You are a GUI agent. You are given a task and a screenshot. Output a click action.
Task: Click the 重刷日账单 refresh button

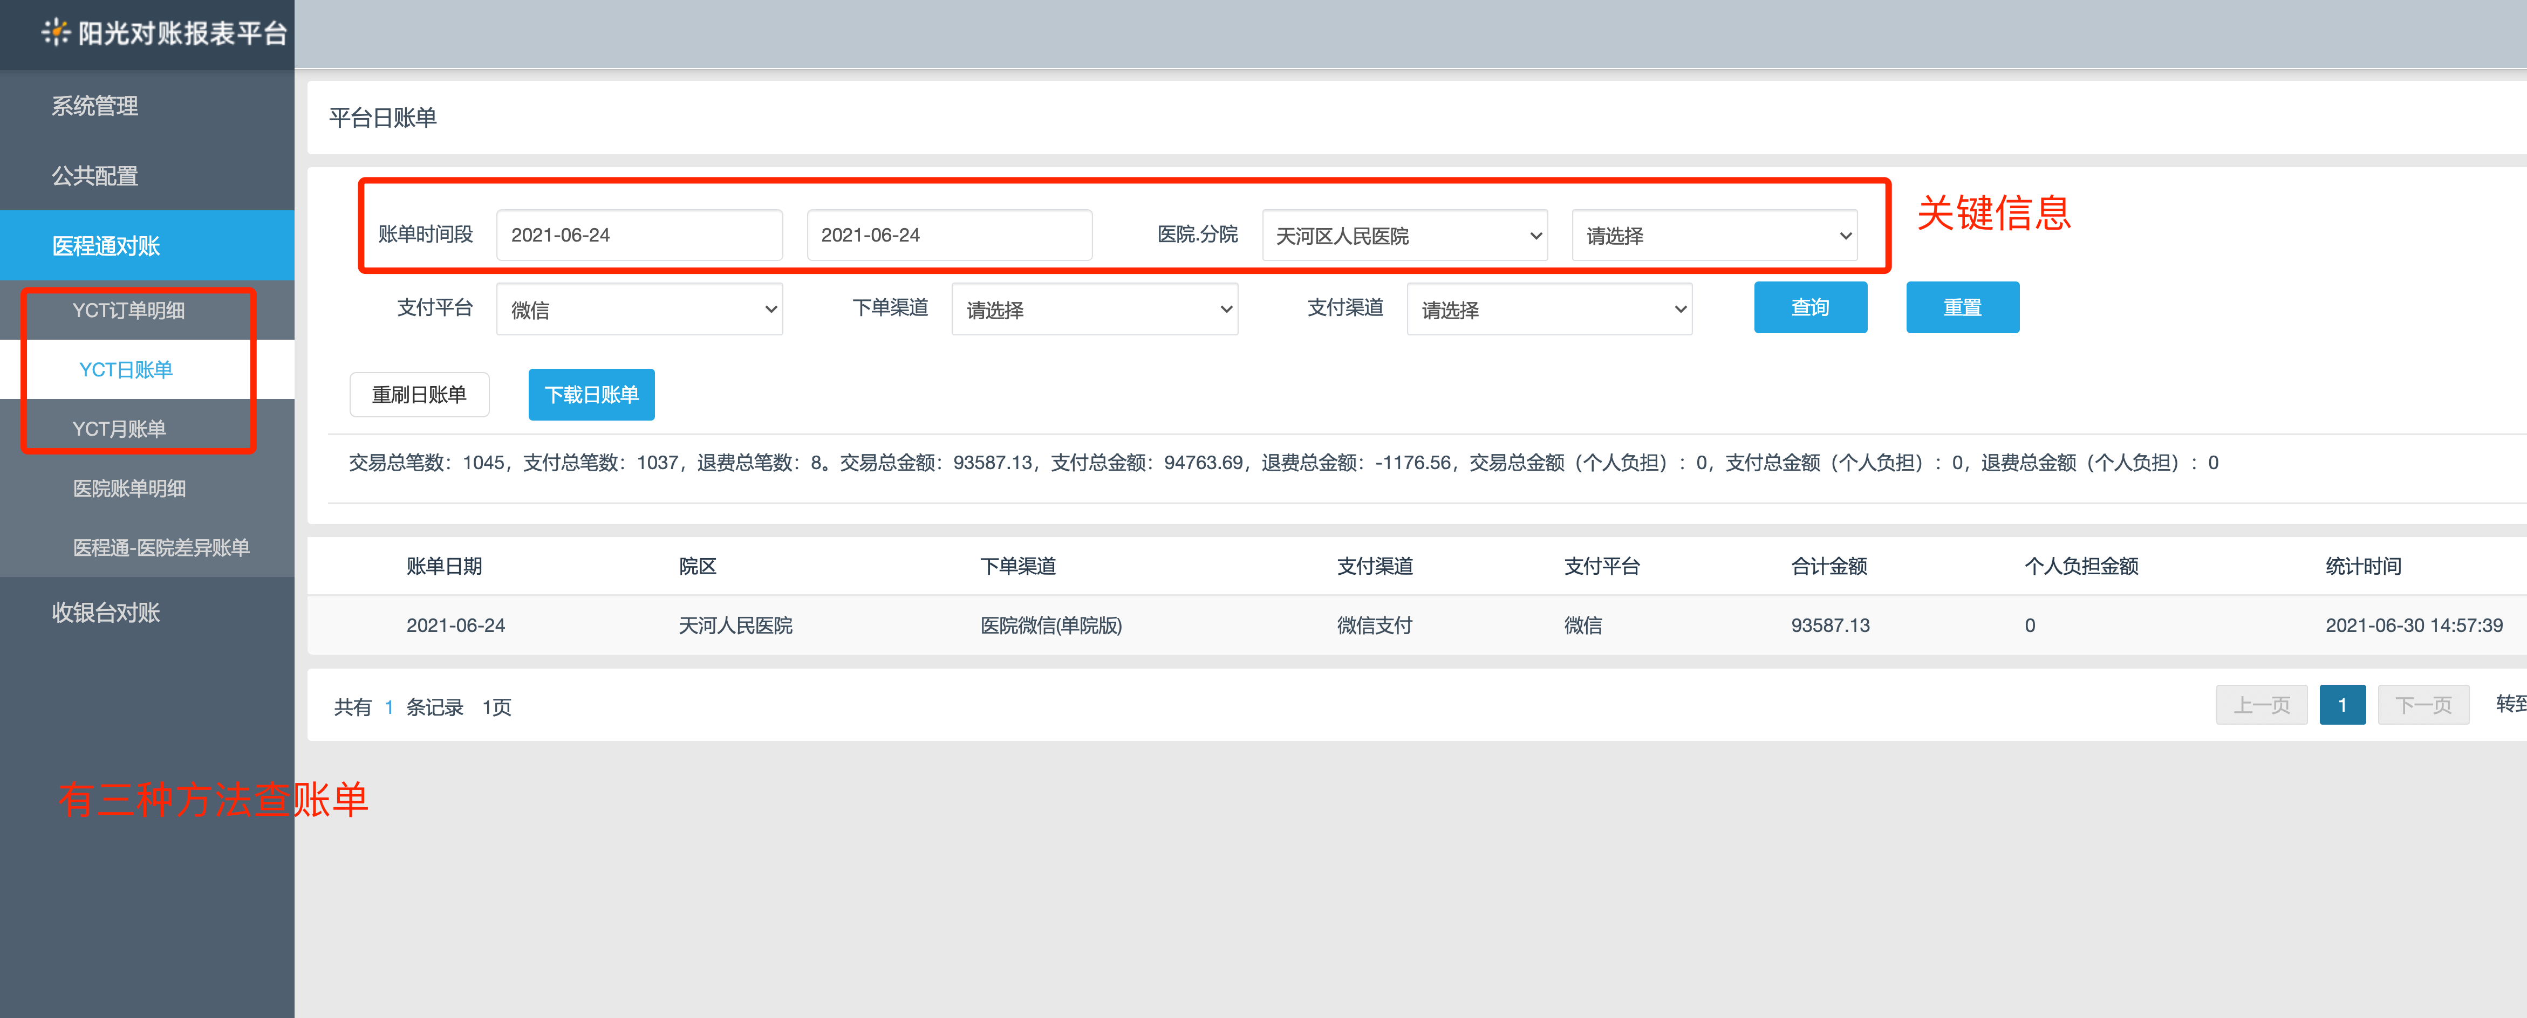(419, 394)
